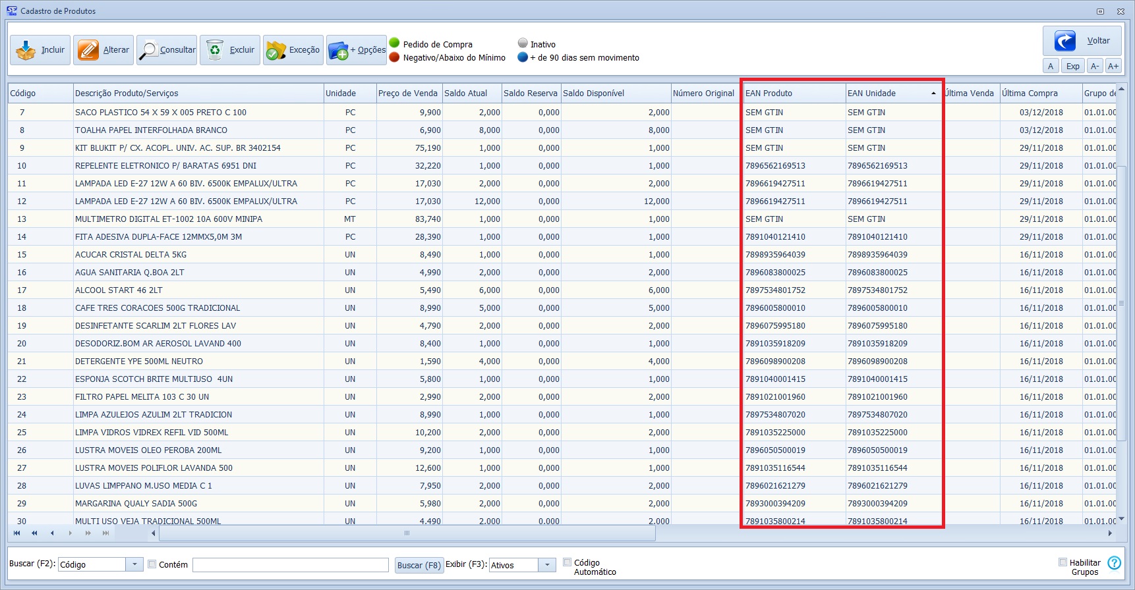1135x590 pixels.
Task: Click EAN Unidade column sort arrow
Action: pyautogui.click(x=933, y=94)
